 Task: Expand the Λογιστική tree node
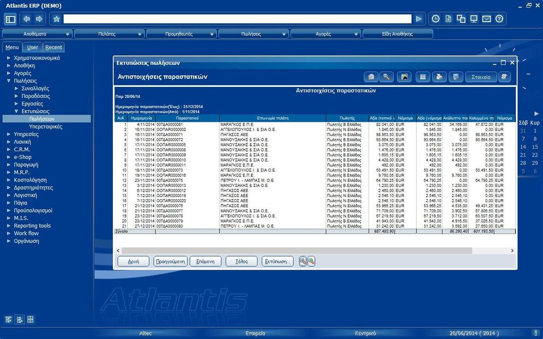click(x=8, y=195)
